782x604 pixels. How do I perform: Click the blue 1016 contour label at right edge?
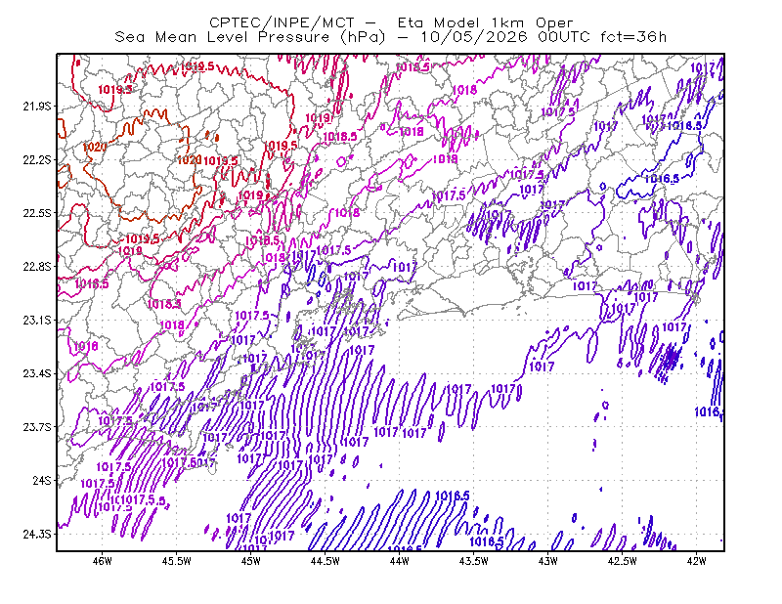707,412
